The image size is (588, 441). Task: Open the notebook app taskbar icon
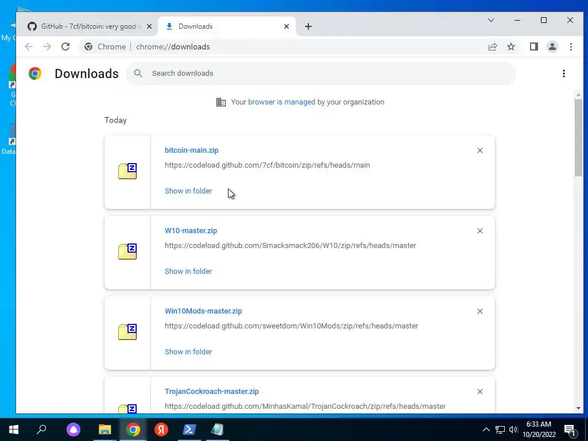217,430
